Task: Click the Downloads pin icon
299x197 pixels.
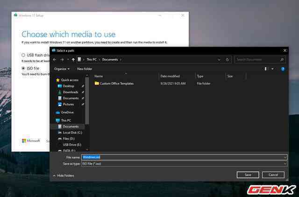Action: point(83,92)
